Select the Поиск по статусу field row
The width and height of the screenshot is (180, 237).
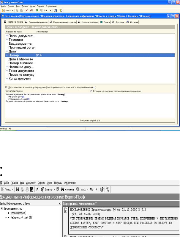[x=90, y=75]
